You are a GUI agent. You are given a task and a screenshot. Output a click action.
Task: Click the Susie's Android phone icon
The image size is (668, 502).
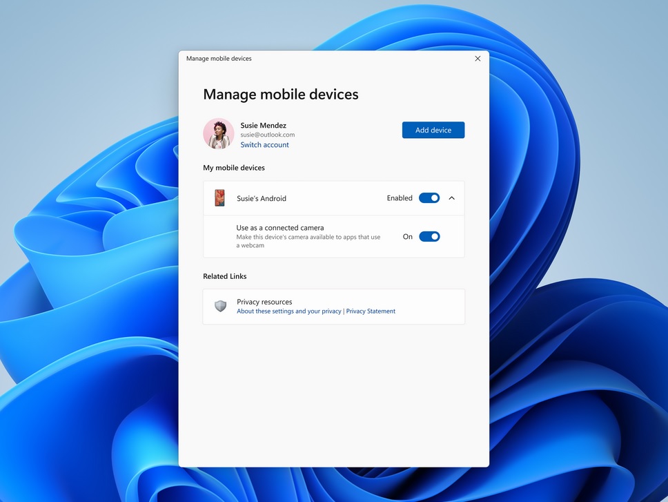tap(219, 198)
